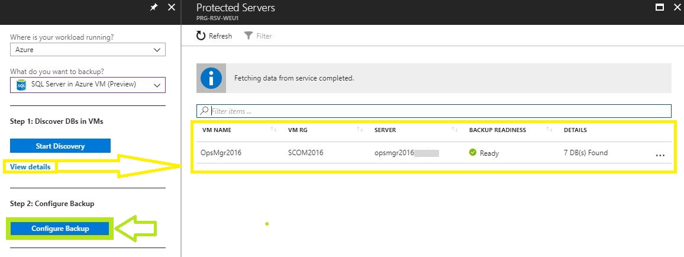
Task: Click the blue info icon in notification banner
Action: coord(211,78)
